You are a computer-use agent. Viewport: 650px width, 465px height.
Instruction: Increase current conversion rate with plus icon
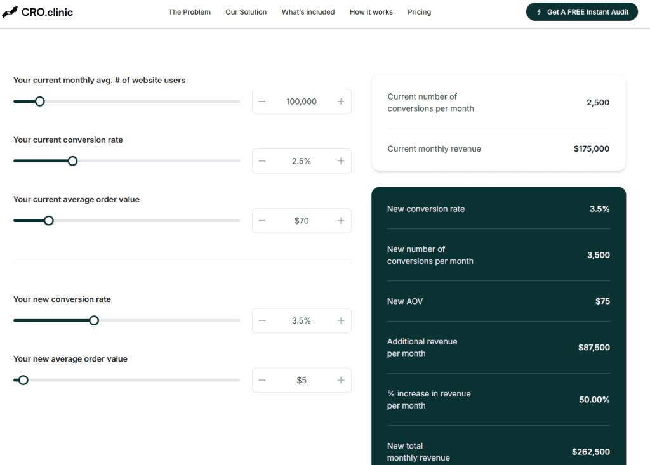pyautogui.click(x=341, y=161)
